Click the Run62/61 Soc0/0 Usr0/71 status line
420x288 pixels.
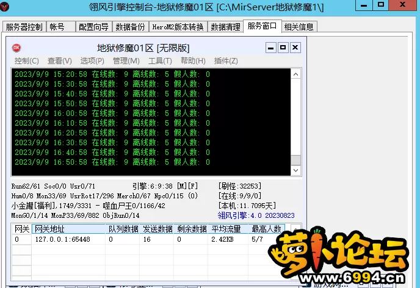pos(53,186)
